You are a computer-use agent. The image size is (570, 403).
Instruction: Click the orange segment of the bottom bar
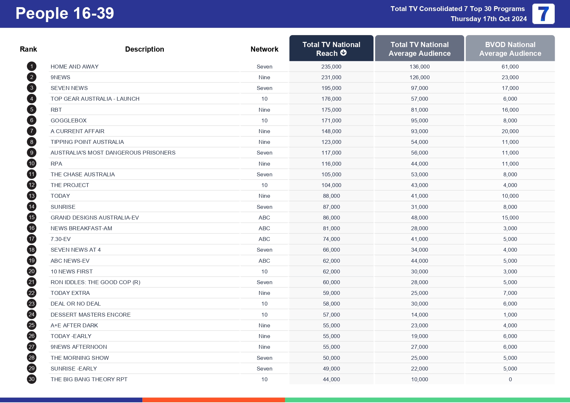click(214, 399)
